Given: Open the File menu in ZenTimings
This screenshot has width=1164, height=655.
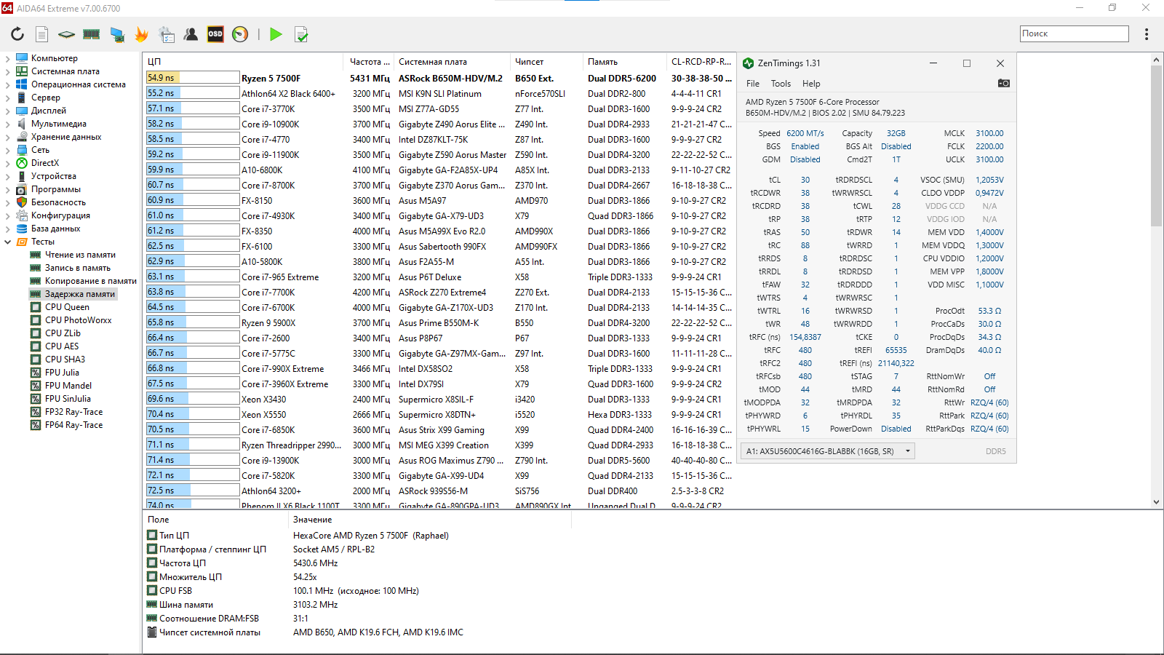Looking at the screenshot, I should point(753,84).
